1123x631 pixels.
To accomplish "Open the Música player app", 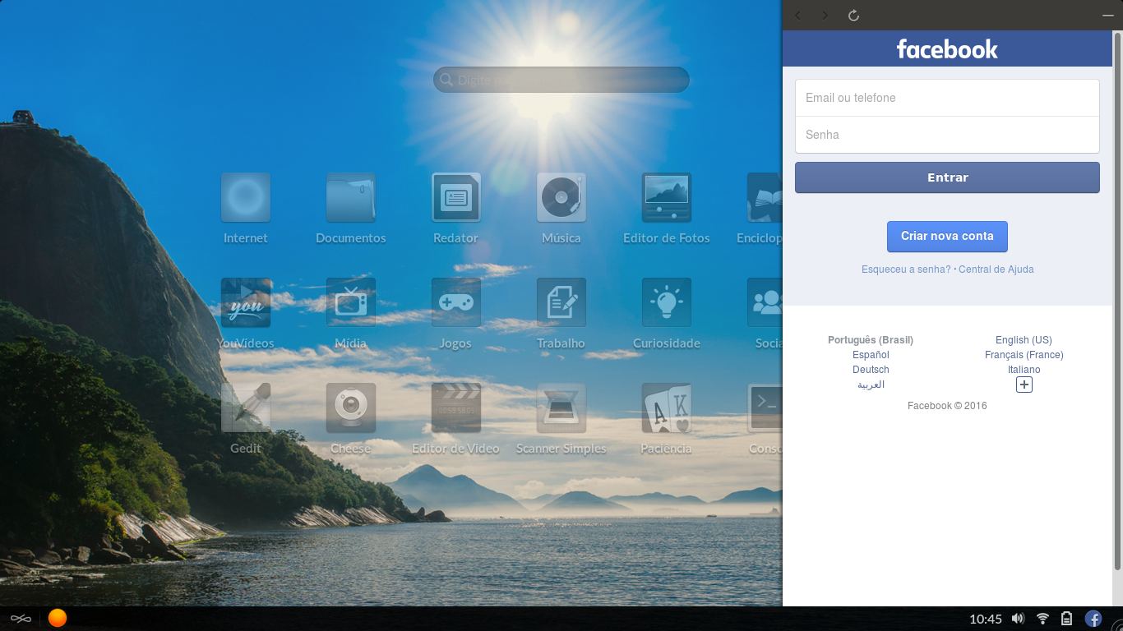I will click(x=561, y=197).
